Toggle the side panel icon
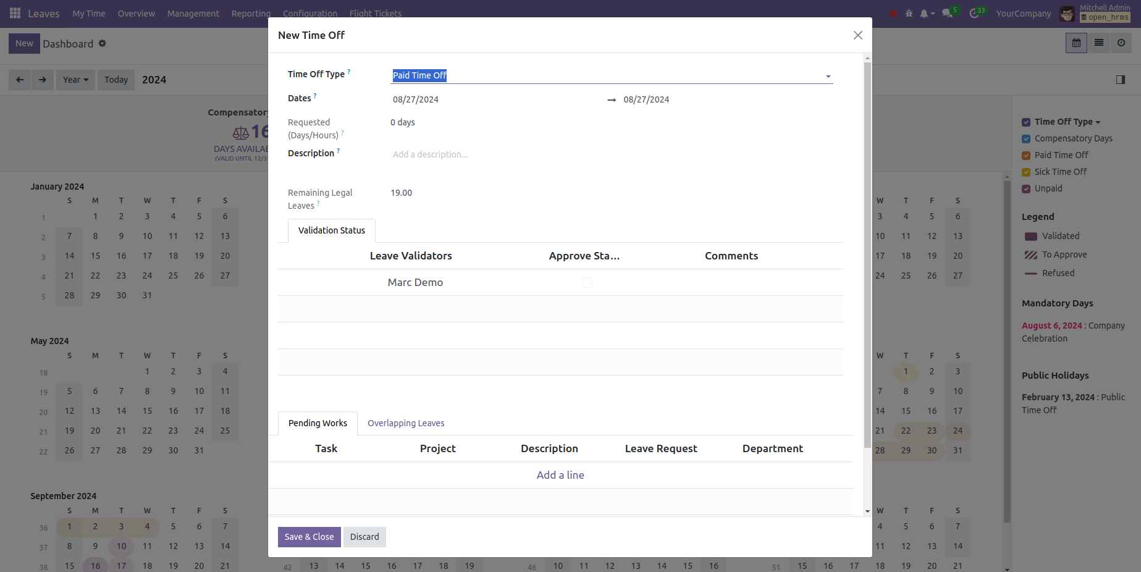This screenshot has width=1141, height=572. click(x=1120, y=80)
